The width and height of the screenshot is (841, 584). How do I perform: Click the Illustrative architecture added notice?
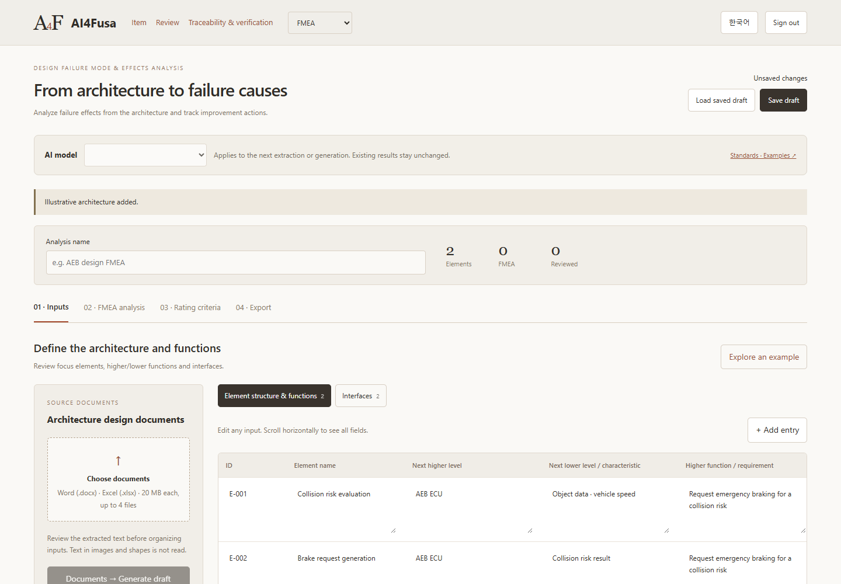pos(420,202)
